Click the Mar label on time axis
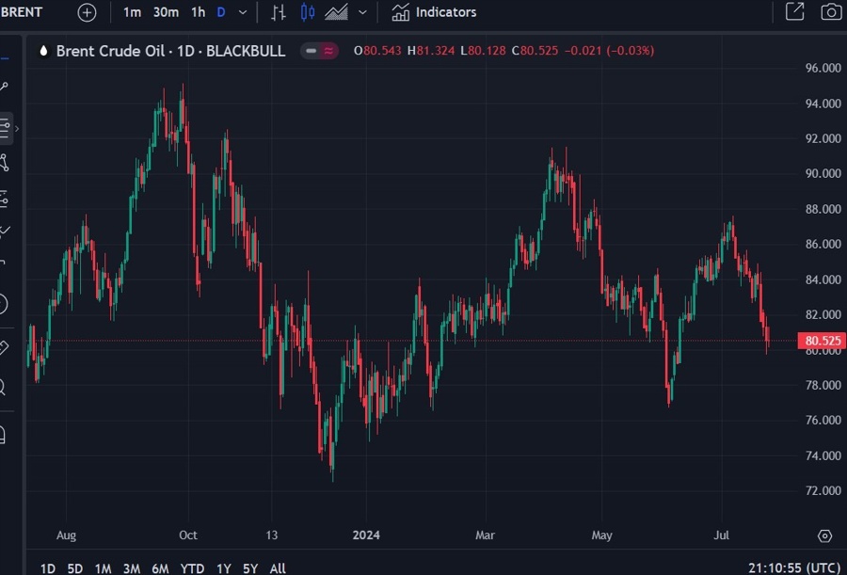The image size is (847, 575). tap(485, 535)
